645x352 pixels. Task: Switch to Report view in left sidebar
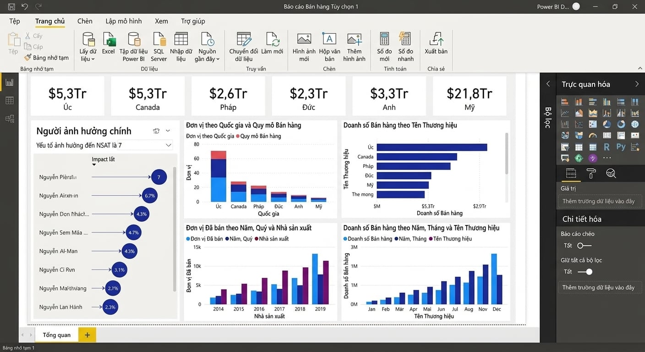(x=9, y=82)
